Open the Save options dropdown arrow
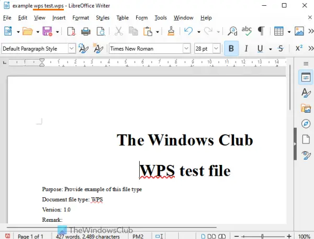 tap(57, 32)
